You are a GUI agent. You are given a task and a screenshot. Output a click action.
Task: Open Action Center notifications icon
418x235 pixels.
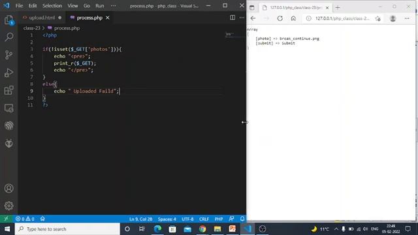408,229
